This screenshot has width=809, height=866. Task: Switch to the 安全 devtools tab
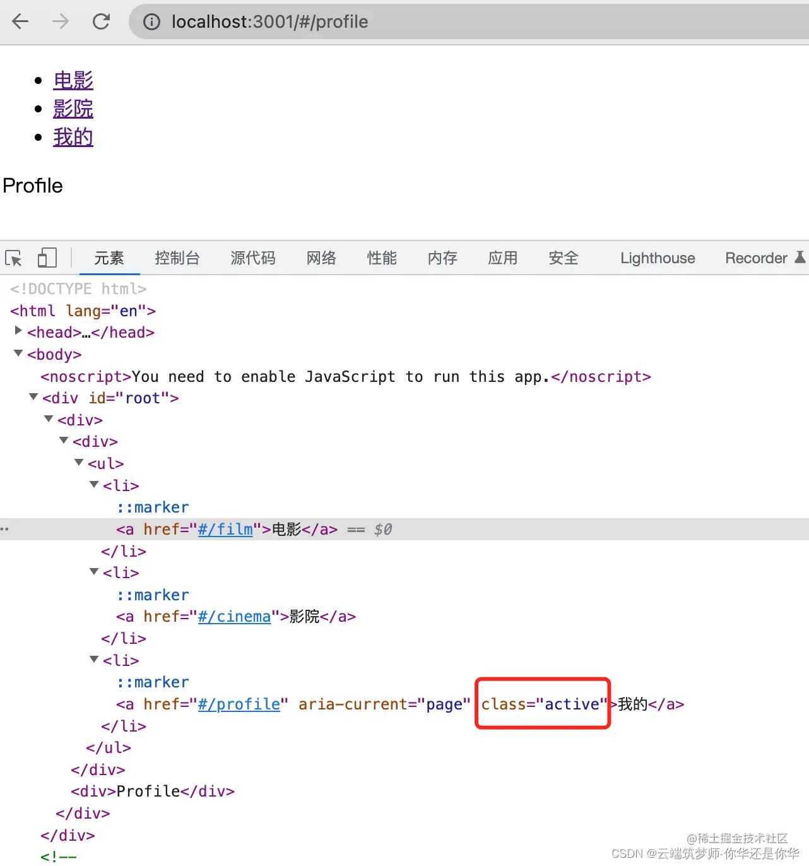pos(564,258)
